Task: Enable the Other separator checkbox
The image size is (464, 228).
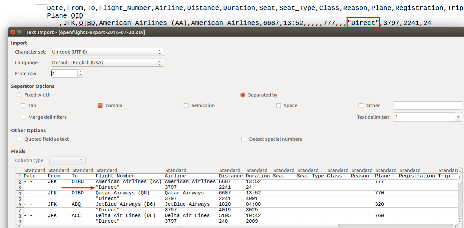Action: (361, 106)
